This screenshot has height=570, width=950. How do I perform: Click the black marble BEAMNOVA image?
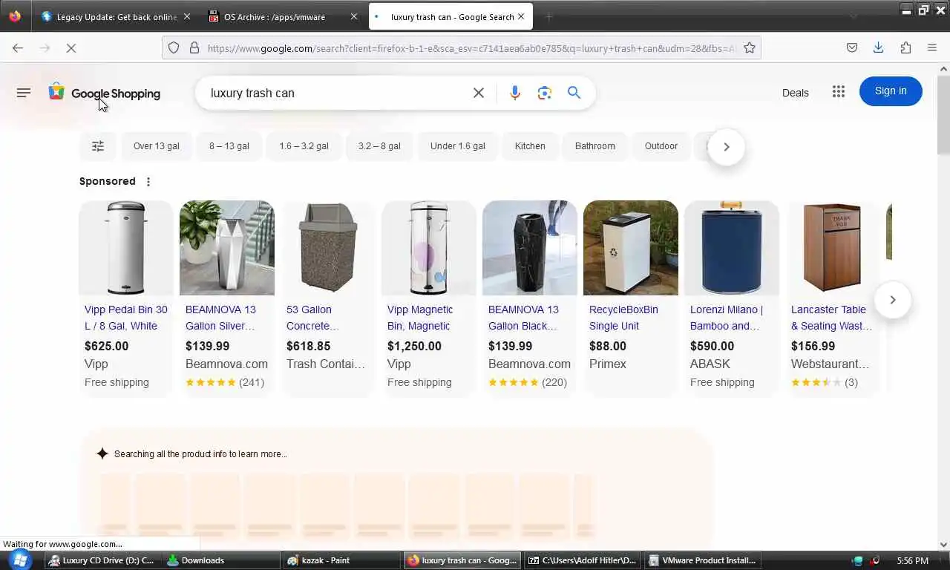[530, 248]
